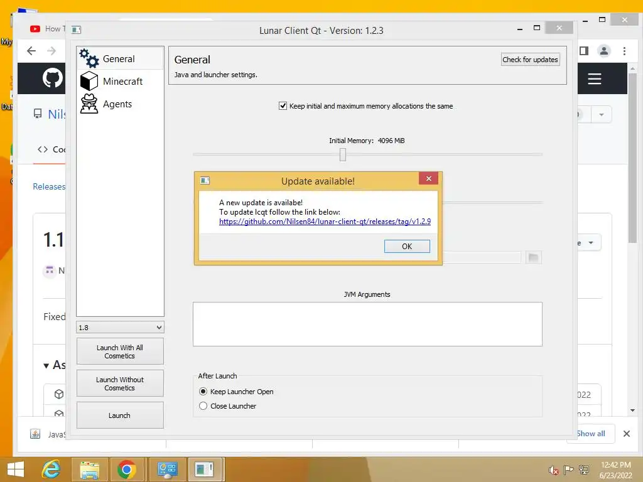Click Check for updates button
The height and width of the screenshot is (482, 643).
tap(530, 60)
